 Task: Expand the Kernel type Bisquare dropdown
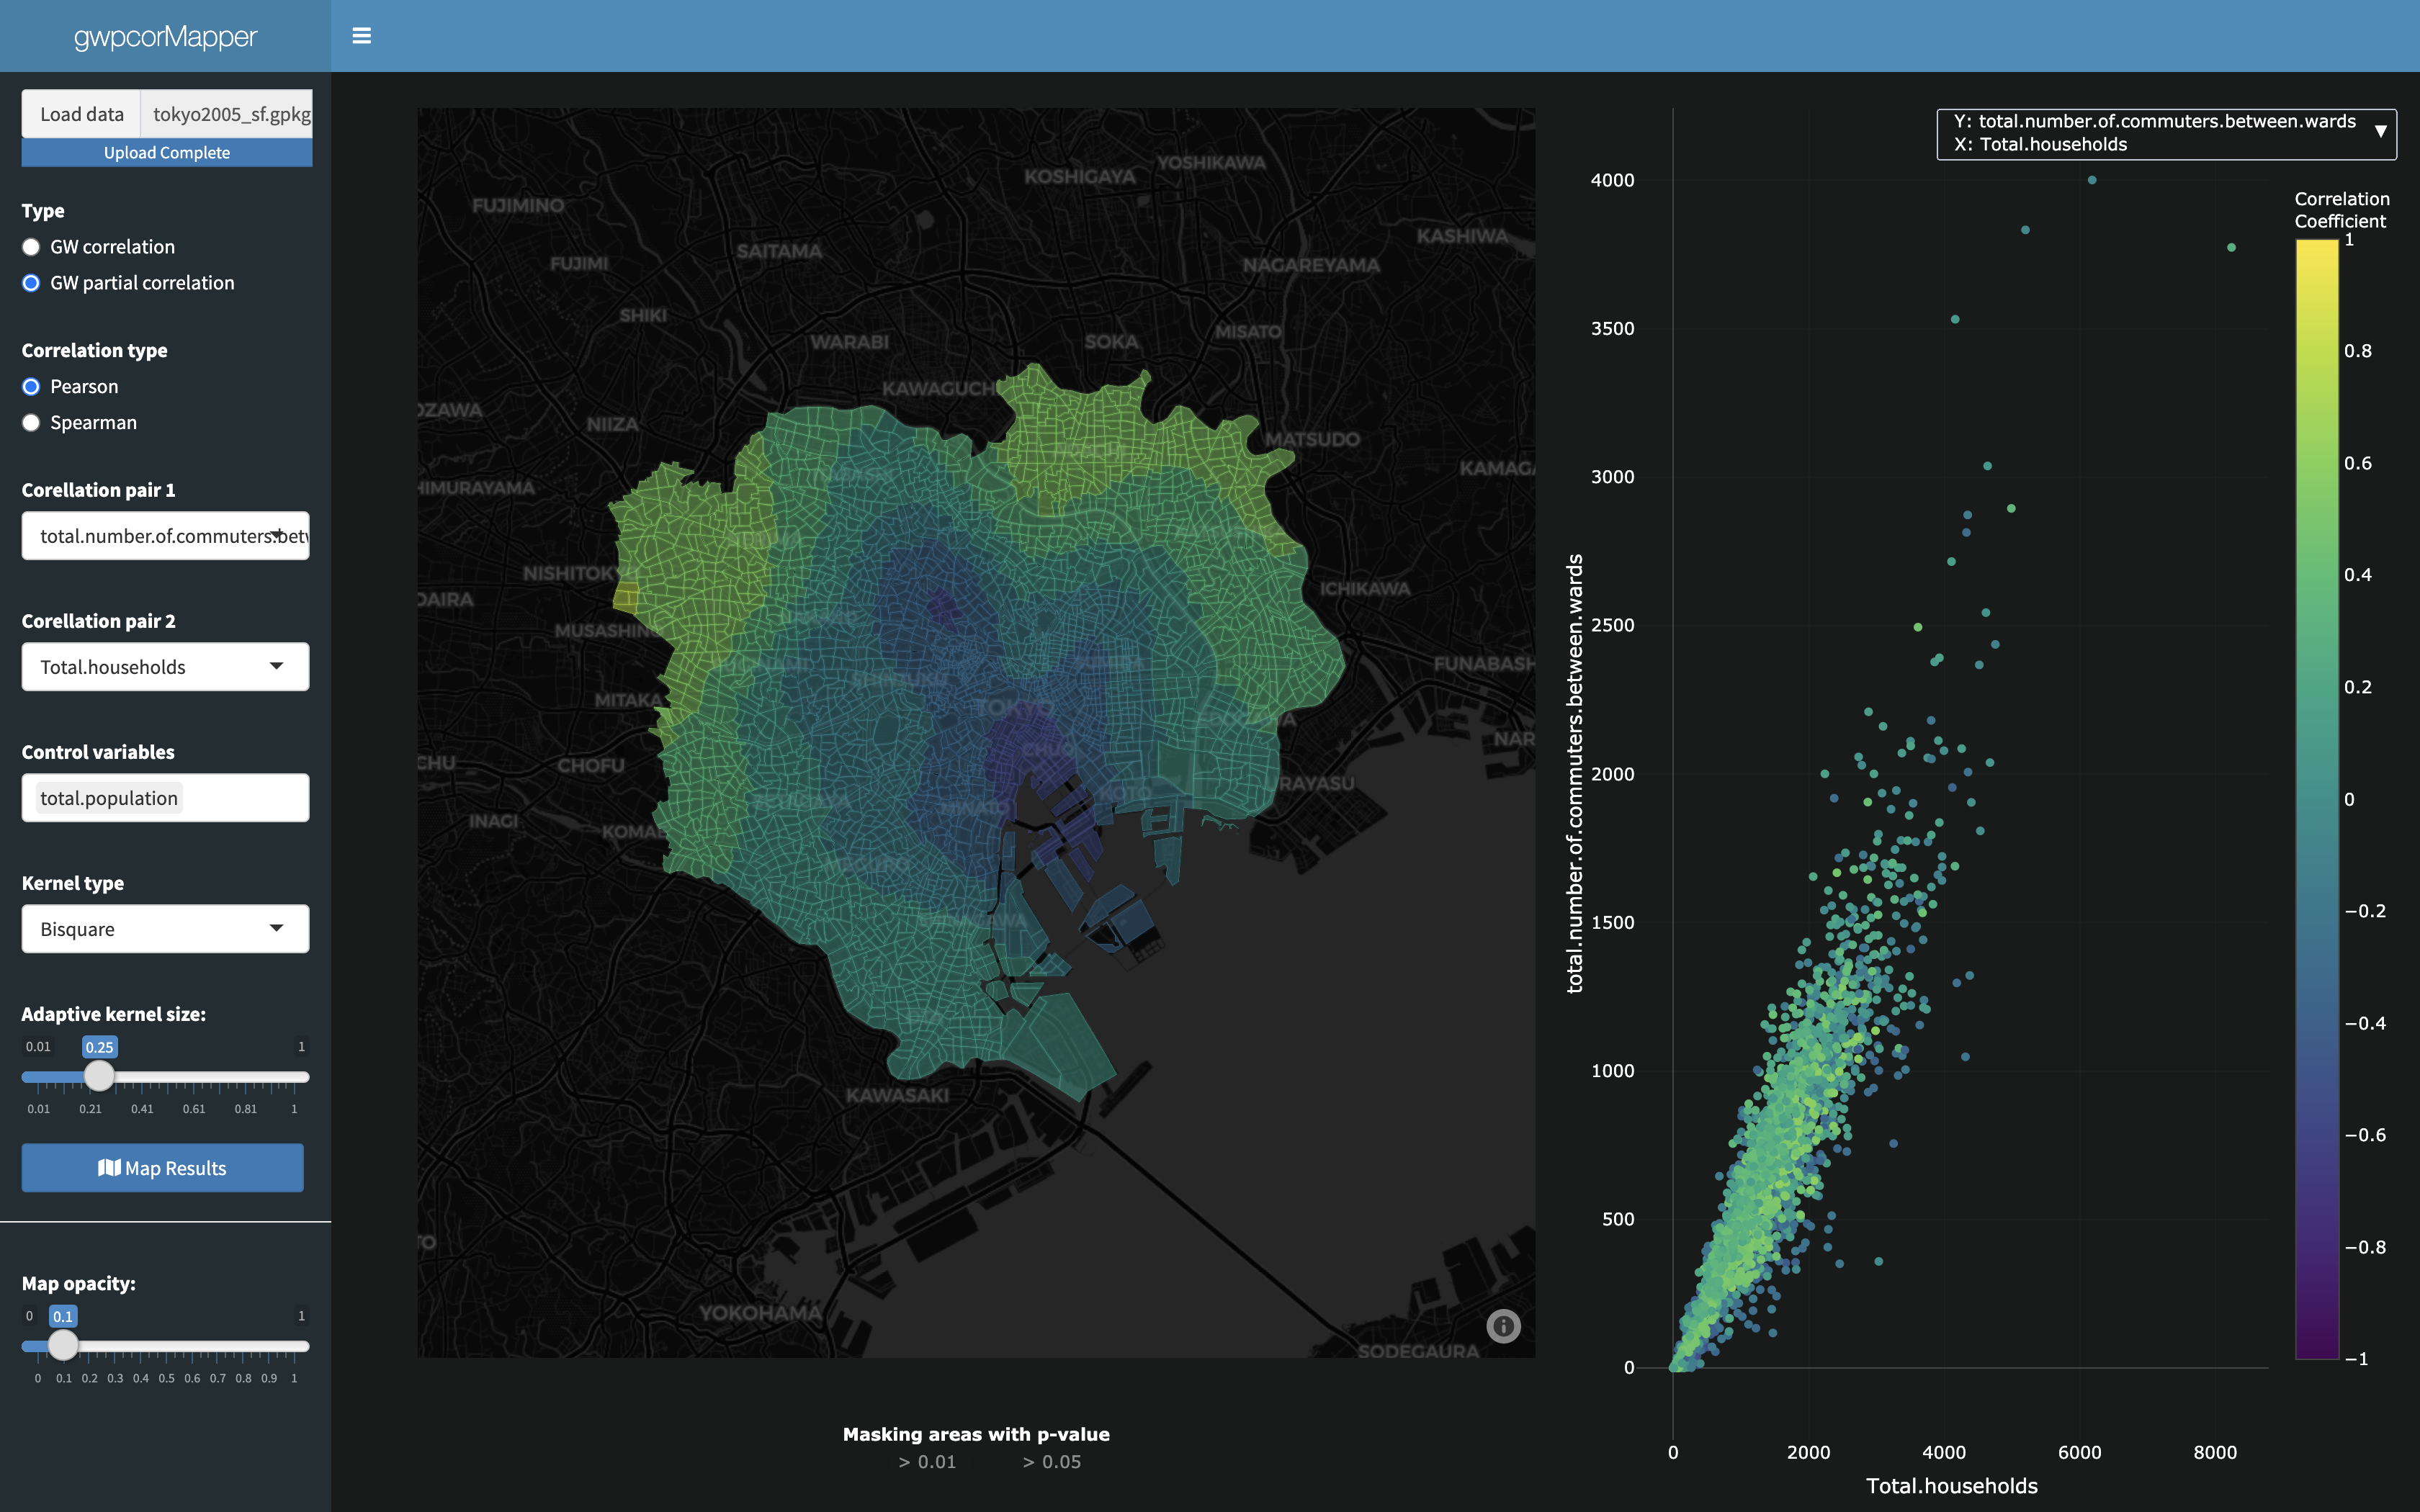tap(165, 929)
